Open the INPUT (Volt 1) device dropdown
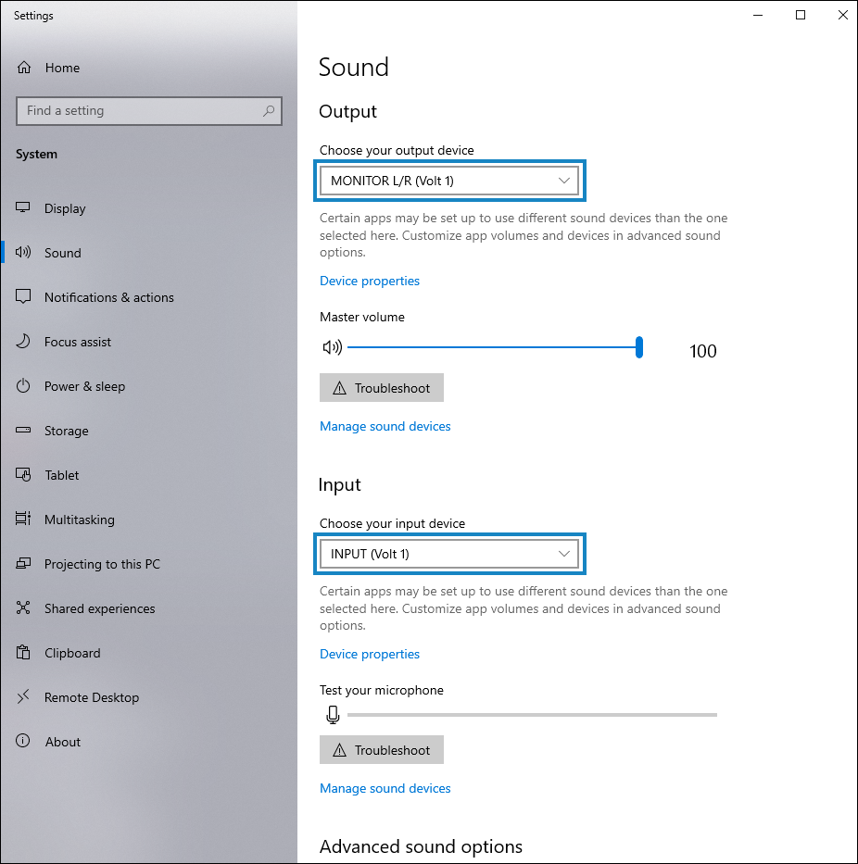Image resolution: width=858 pixels, height=864 pixels. 449,554
